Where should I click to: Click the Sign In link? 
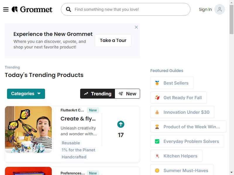205,9
